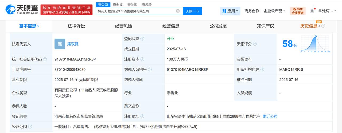Select the 经营信息 tab
This screenshot has width=342, height=133.
pos(171,26)
